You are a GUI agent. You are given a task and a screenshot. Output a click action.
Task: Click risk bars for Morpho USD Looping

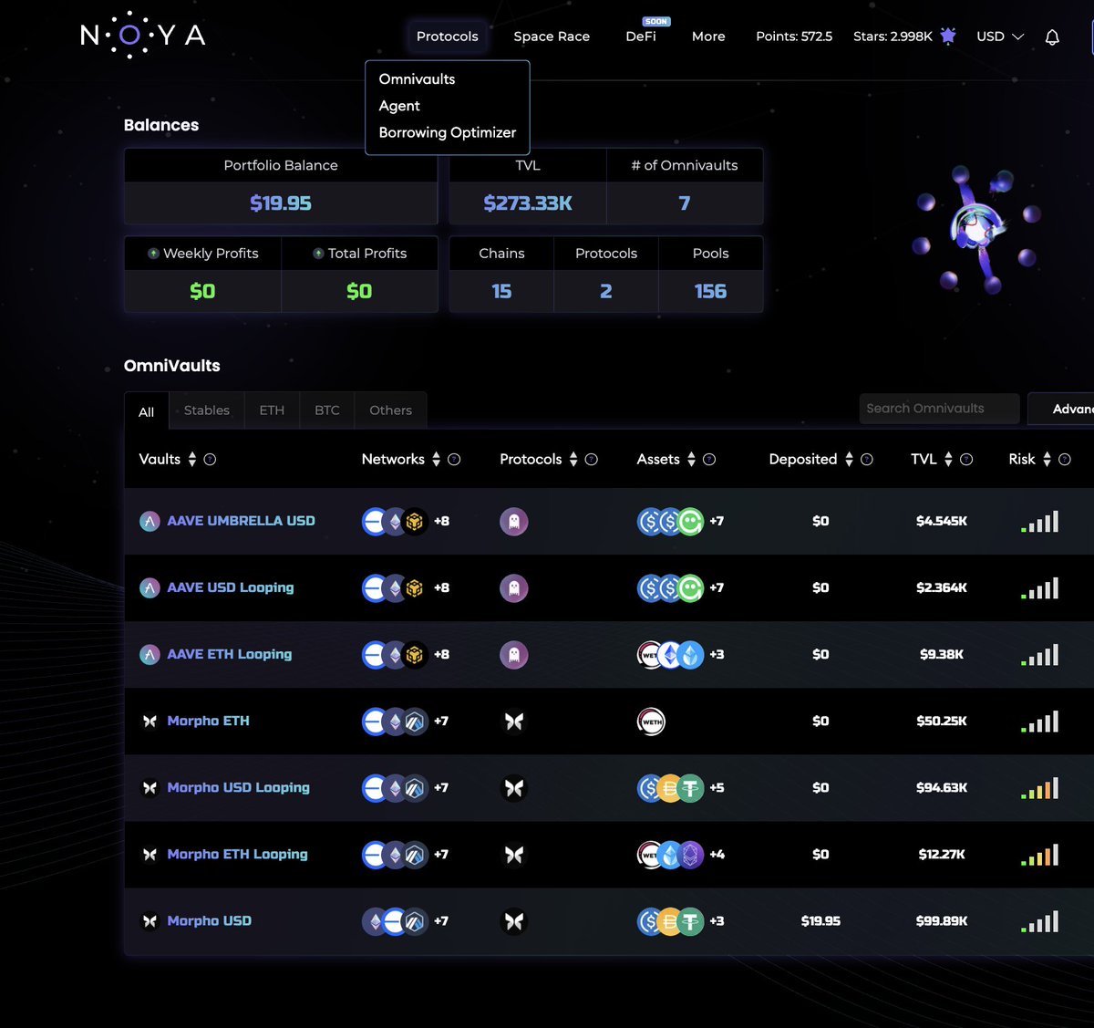[x=1040, y=788]
